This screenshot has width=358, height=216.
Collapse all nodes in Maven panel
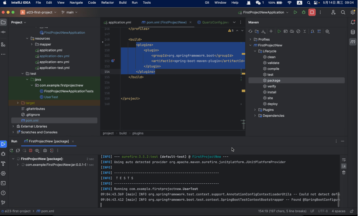click(x=305, y=31)
